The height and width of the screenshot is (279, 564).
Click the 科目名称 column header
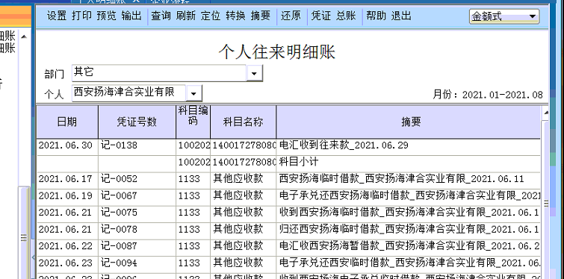[x=243, y=122]
